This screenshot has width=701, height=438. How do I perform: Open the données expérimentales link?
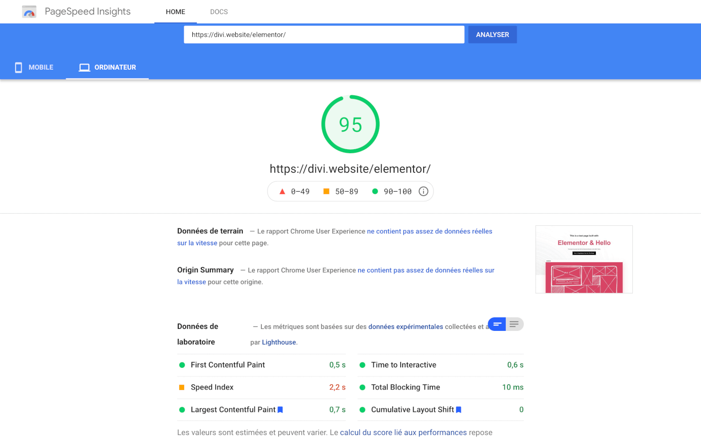coord(406,327)
